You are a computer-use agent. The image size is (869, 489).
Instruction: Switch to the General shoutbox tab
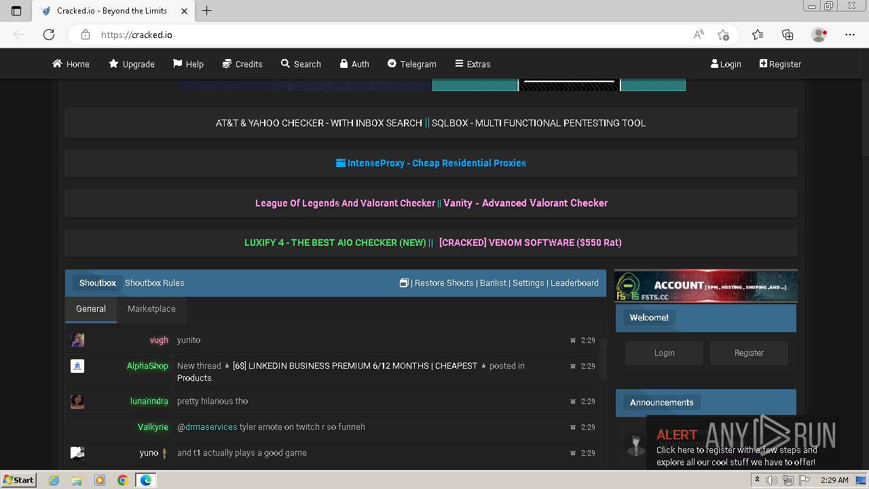tap(91, 309)
